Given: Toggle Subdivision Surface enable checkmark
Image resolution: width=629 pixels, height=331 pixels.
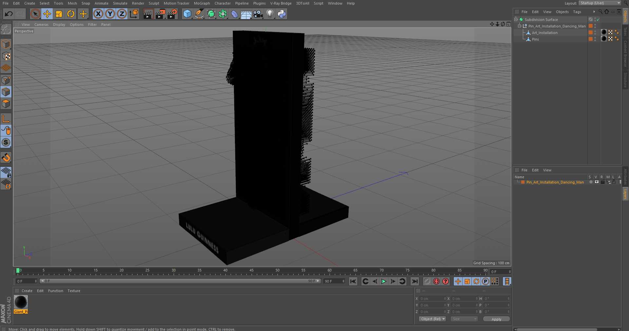Looking at the screenshot, I should (598, 20).
